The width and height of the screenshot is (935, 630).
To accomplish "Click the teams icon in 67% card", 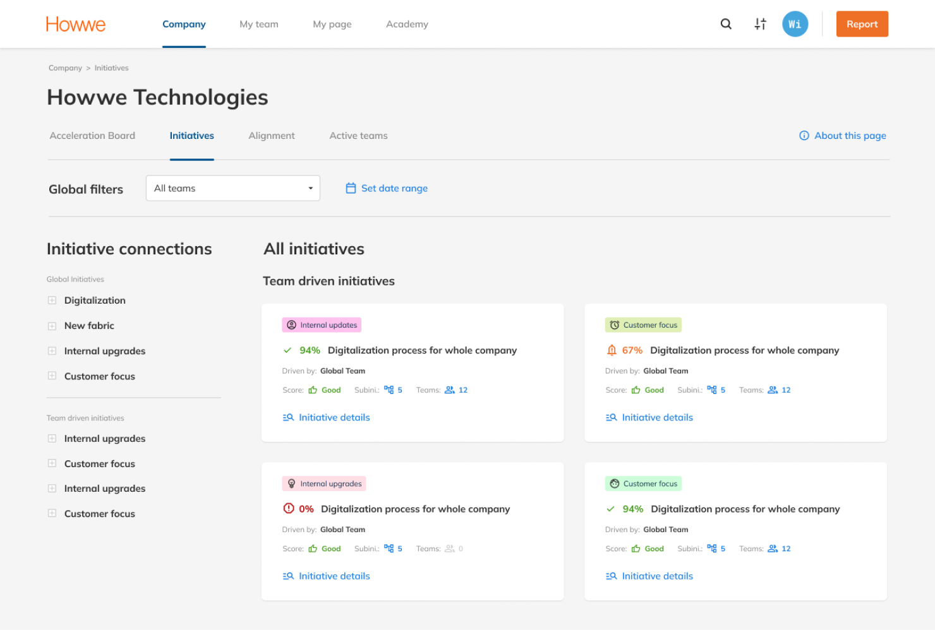I will pyautogui.click(x=773, y=390).
